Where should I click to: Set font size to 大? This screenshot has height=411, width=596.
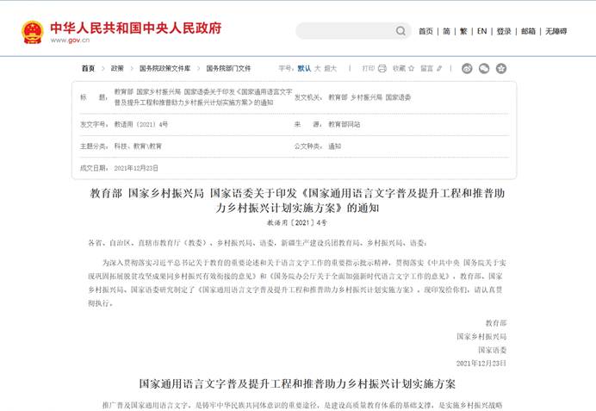(318, 68)
